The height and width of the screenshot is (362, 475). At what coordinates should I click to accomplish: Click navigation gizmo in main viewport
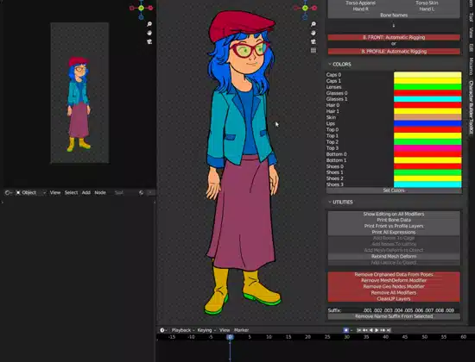tap(306, 8)
